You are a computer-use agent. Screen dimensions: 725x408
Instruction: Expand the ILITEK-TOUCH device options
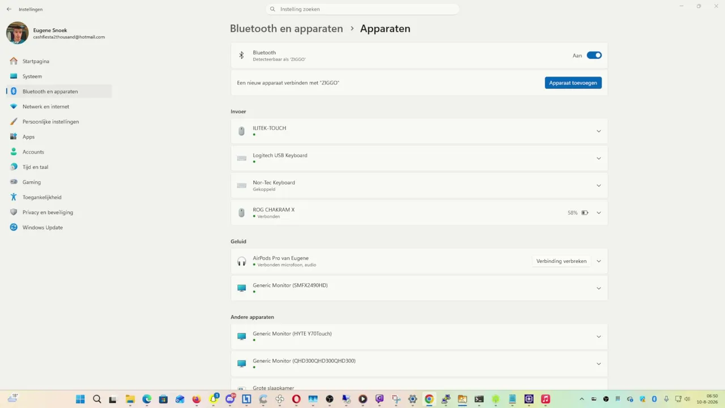pyautogui.click(x=599, y=131)
